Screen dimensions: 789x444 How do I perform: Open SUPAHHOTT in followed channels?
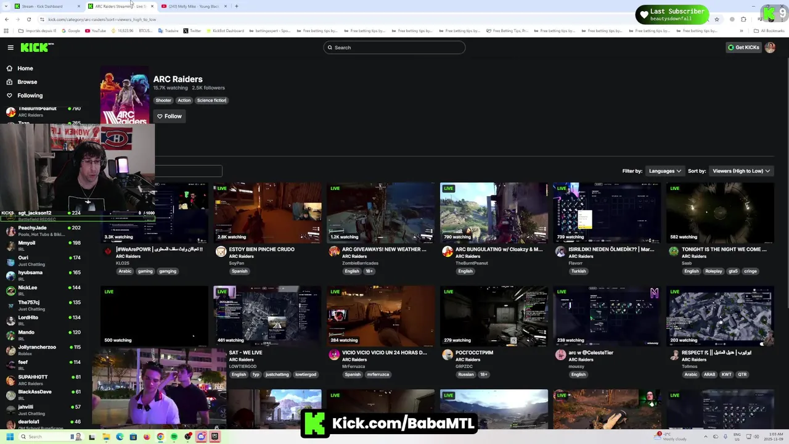tap(43, 379)
